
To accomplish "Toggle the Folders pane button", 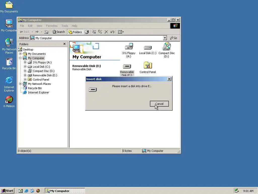I will click(x=75, y=32).
